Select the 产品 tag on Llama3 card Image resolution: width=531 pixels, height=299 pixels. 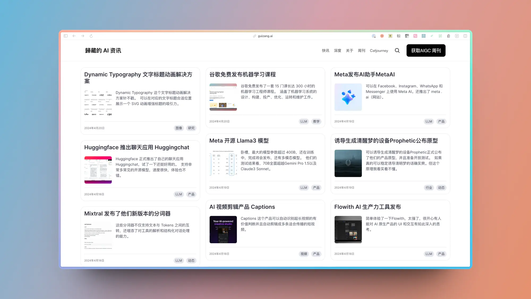coord(316,188)
